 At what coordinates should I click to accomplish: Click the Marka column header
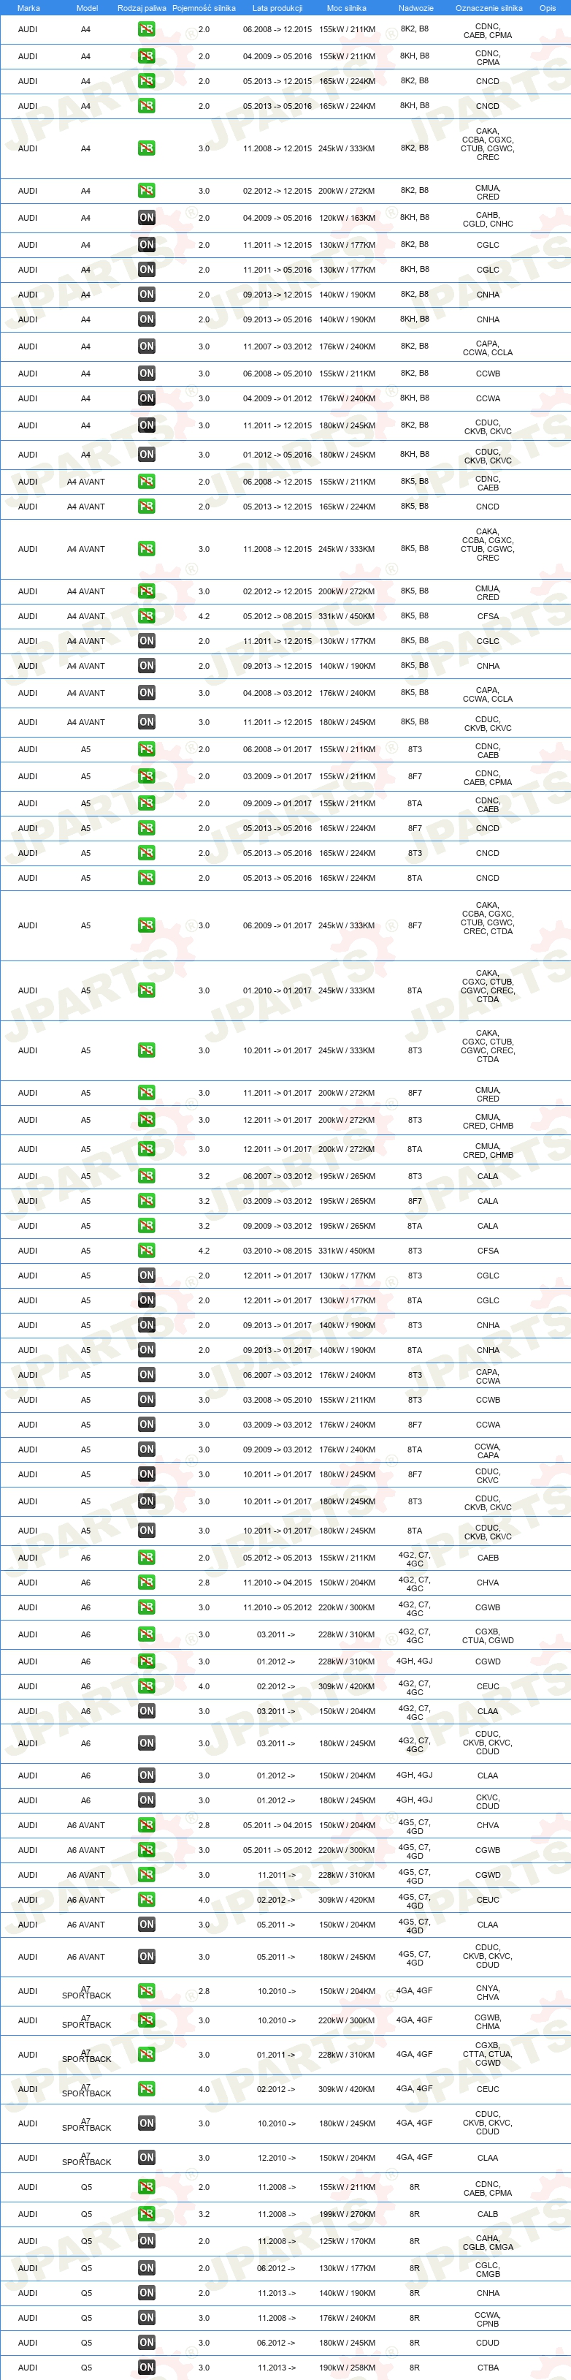[28, 7]
